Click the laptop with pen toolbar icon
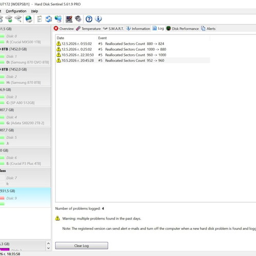The image size is (256, 256). point(69,19)
